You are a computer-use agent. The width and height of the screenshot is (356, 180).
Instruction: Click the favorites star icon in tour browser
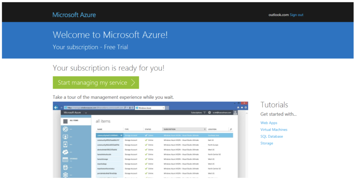tap(242, 108)
